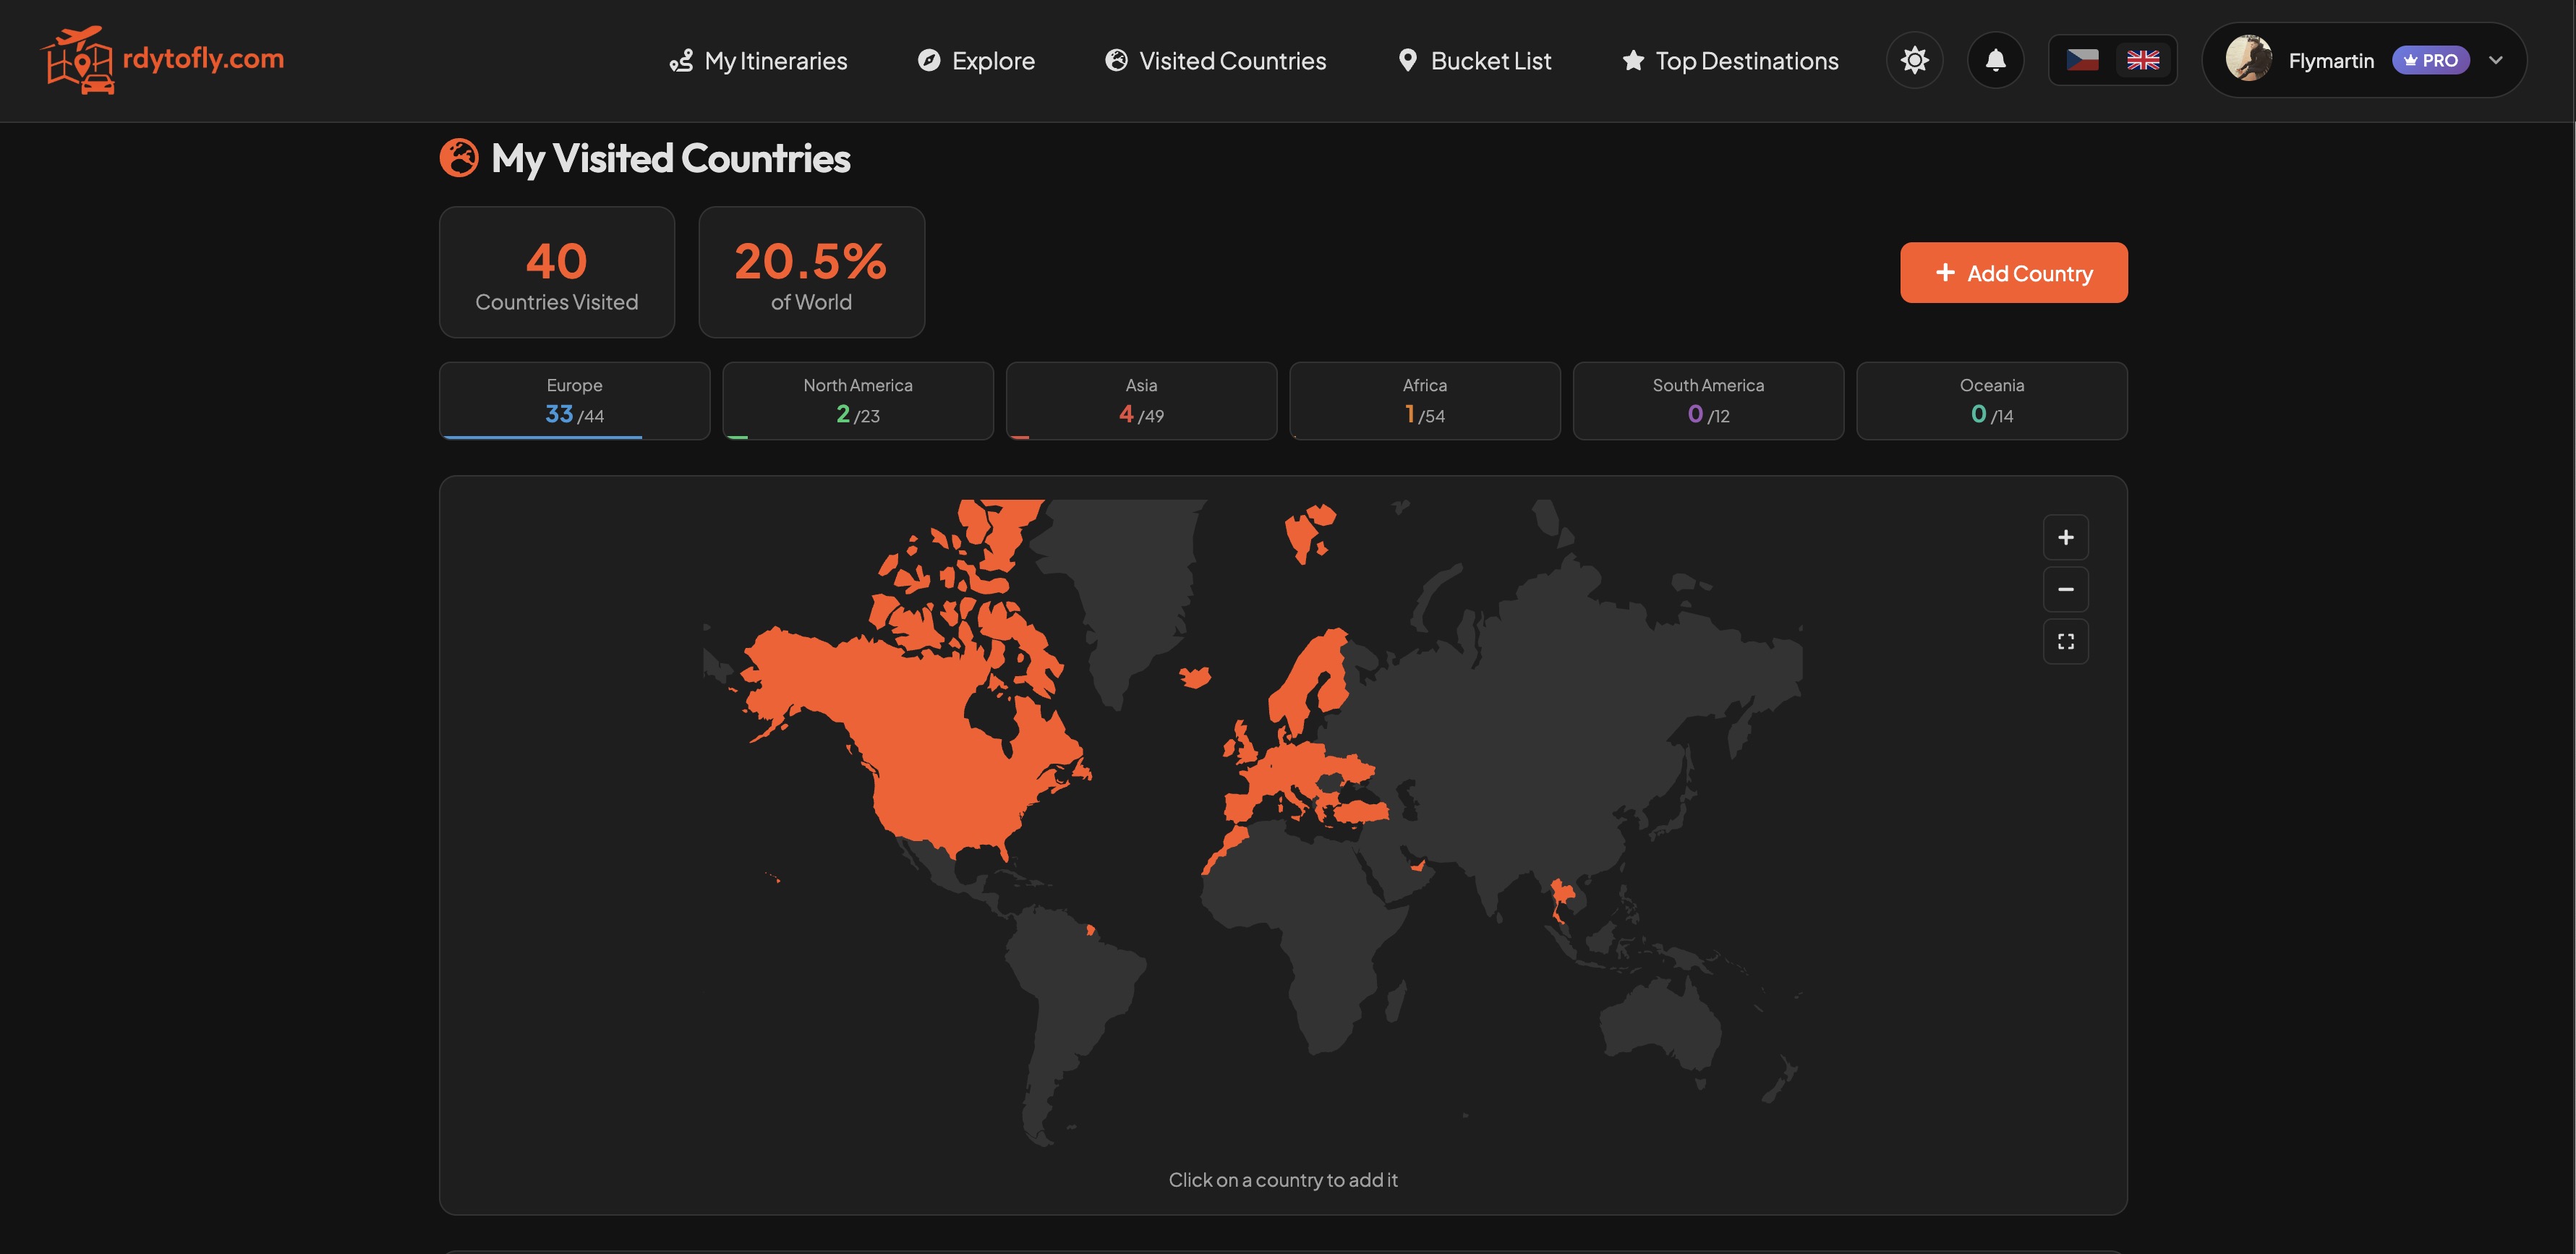Switch language to Czech flag
This screenshot has height=1254, width=2576.
(x=2083, y=60)
